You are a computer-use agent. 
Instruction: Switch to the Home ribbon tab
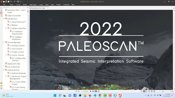coord(11,5)
